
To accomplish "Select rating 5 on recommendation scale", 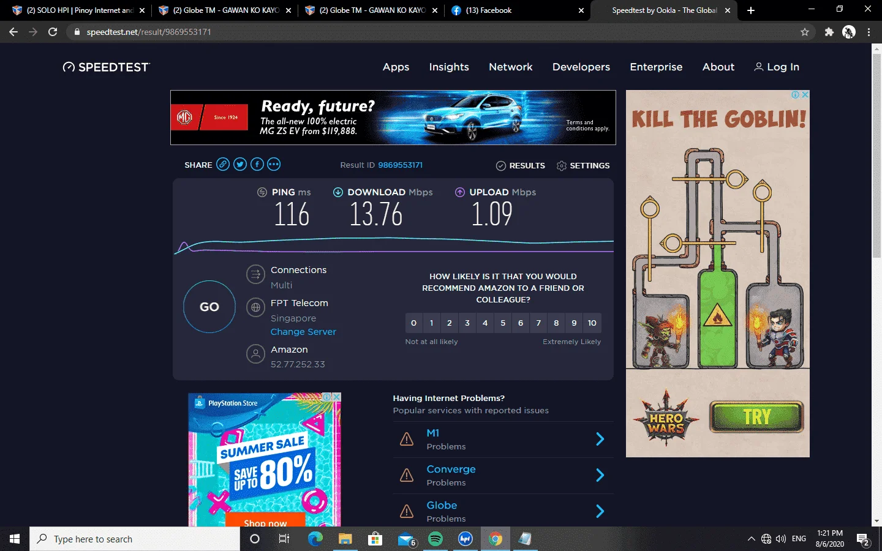I will click(503, 323).
